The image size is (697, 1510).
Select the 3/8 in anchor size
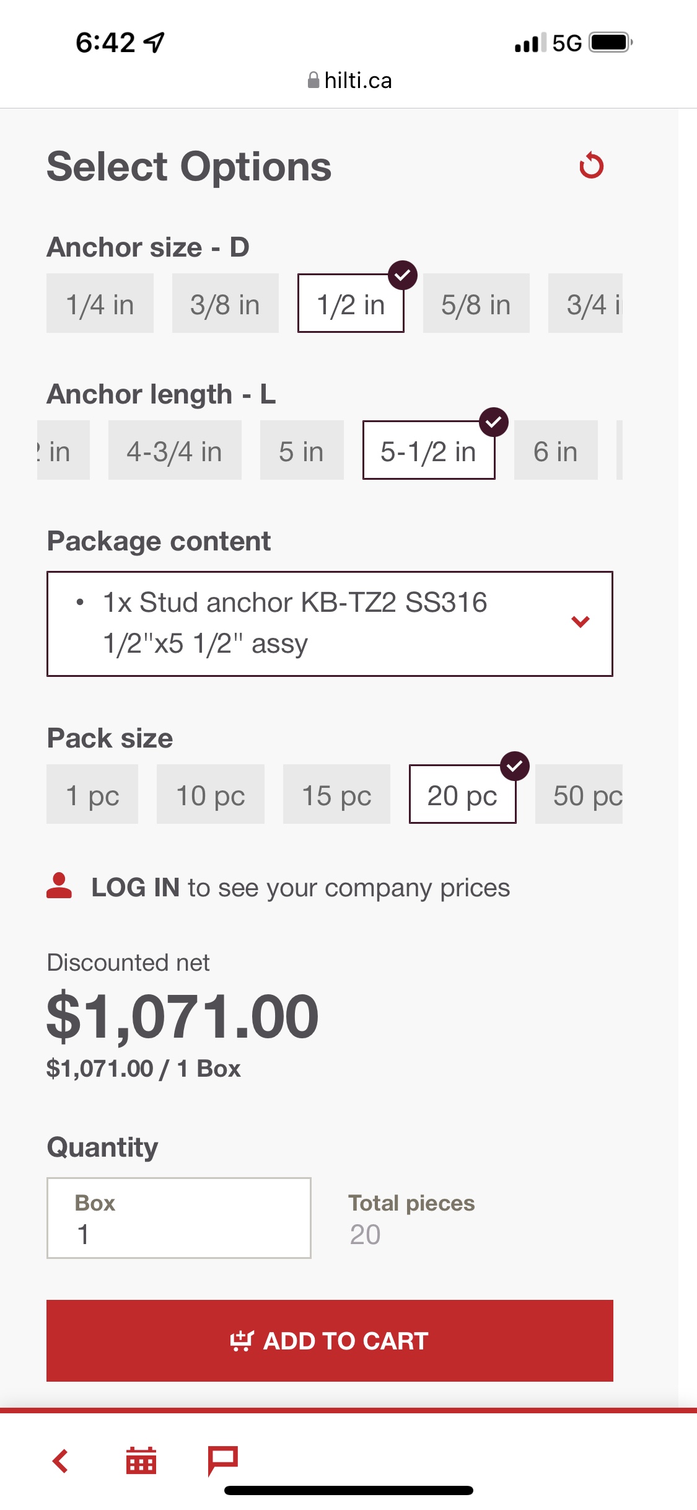pos(225,304)
